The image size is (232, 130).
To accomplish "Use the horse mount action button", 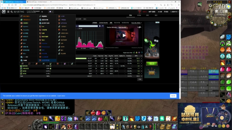I will 63,127.
